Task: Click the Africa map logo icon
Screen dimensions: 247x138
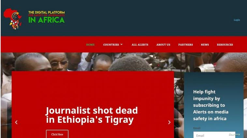Action: (13, 19)
